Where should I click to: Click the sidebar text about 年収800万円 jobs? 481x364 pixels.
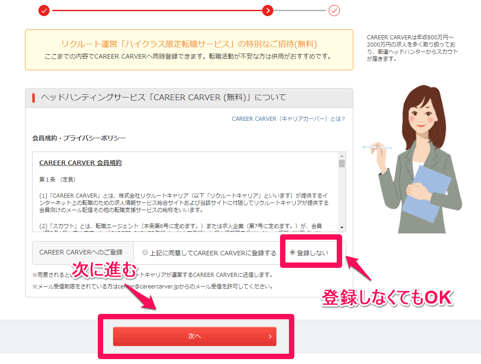pyautogui.click(x=412, y=48)
